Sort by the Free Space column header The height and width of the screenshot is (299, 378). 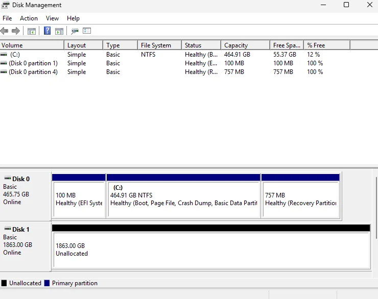(287, 45)
